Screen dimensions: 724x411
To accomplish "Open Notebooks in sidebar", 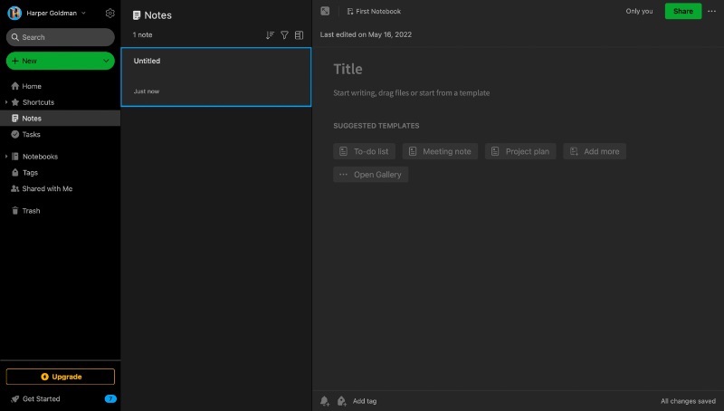I will [x=40, y=157].
